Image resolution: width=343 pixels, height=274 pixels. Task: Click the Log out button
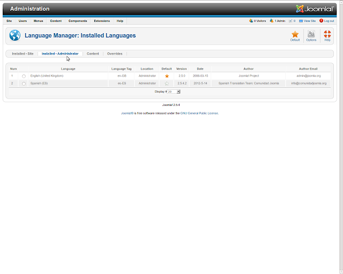click(x=326, y=21)
